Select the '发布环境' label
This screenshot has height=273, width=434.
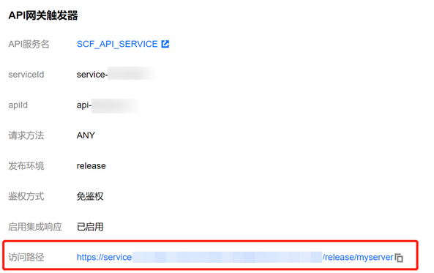(x=26, y=166)
